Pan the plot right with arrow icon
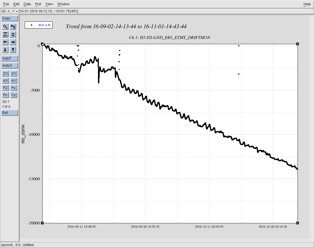 click(13, 42)
